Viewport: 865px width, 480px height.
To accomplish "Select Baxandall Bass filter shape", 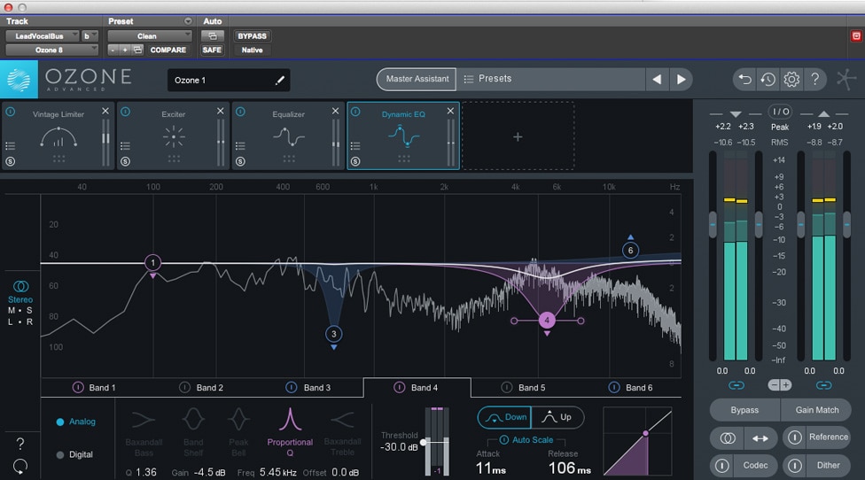I will [x=144, y=432].
